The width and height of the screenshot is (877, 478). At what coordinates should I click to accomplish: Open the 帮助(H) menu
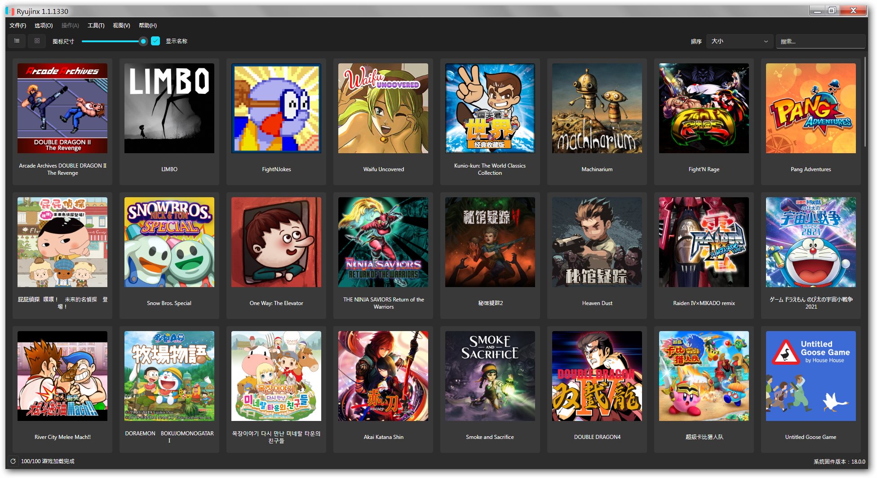pos(148,26)
